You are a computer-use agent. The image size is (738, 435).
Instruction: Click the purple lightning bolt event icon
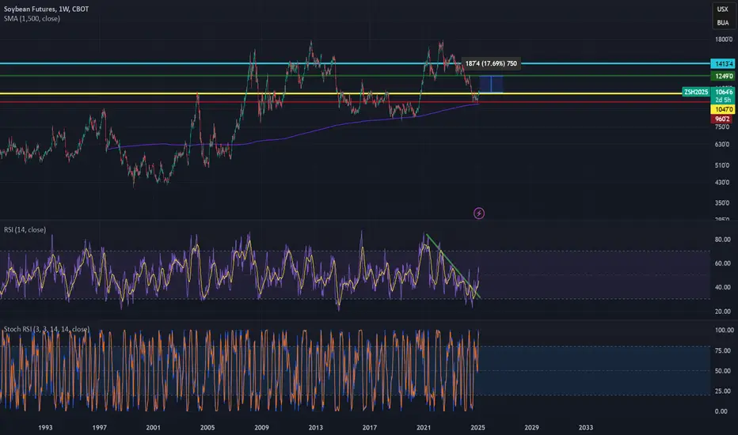478,214
